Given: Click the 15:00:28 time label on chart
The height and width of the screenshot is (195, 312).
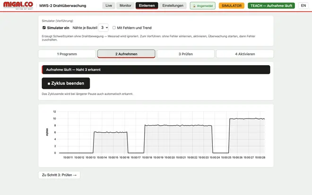Looking at the screenshot, I should (260, 157).
